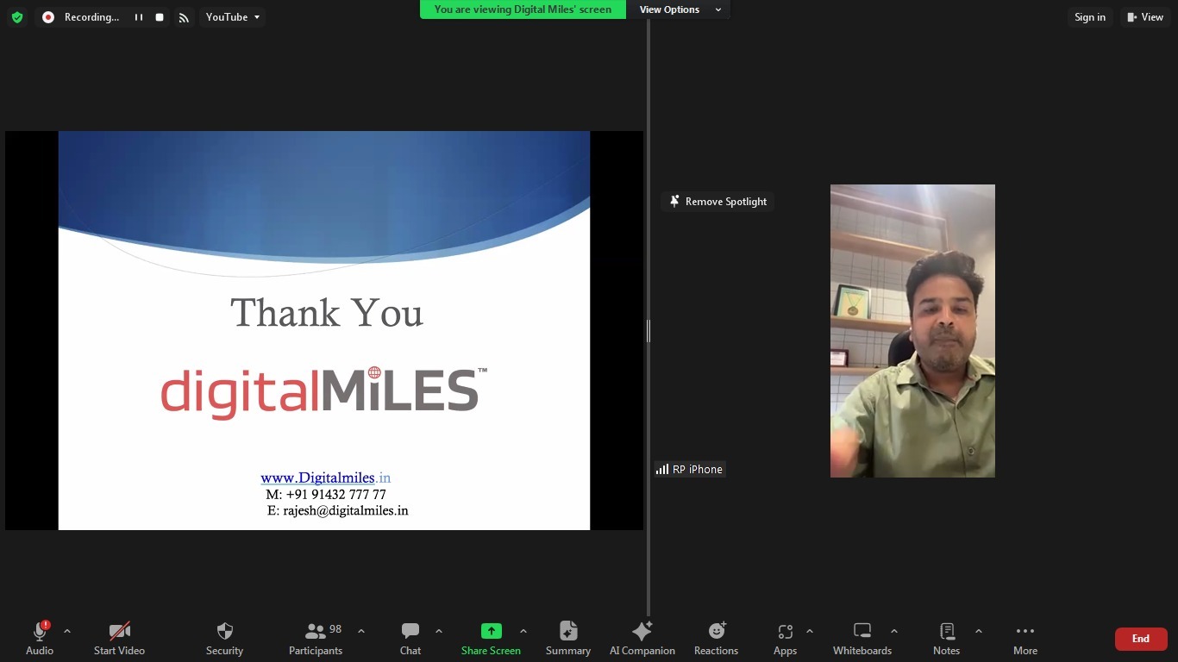Image resolution: width=1178 pixels, height=662 pixels.
Task: Start sharing with Share Screen
Action: coord(491,638)
